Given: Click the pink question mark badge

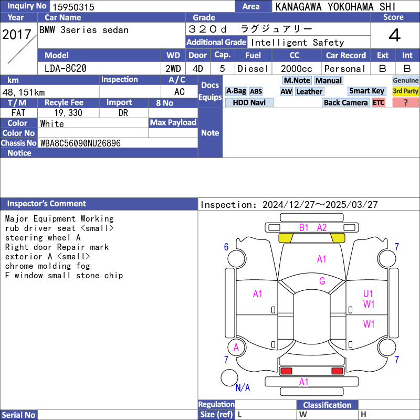Looking at the screenshot, I should 406,102.
